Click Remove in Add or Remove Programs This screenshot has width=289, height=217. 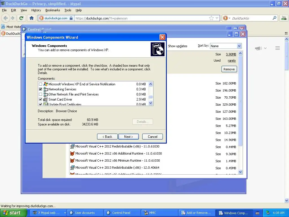[229, 69]
